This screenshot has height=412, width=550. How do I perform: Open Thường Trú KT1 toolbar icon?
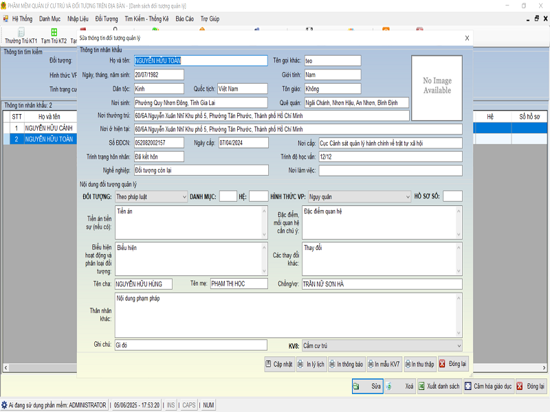pos(21,32)
